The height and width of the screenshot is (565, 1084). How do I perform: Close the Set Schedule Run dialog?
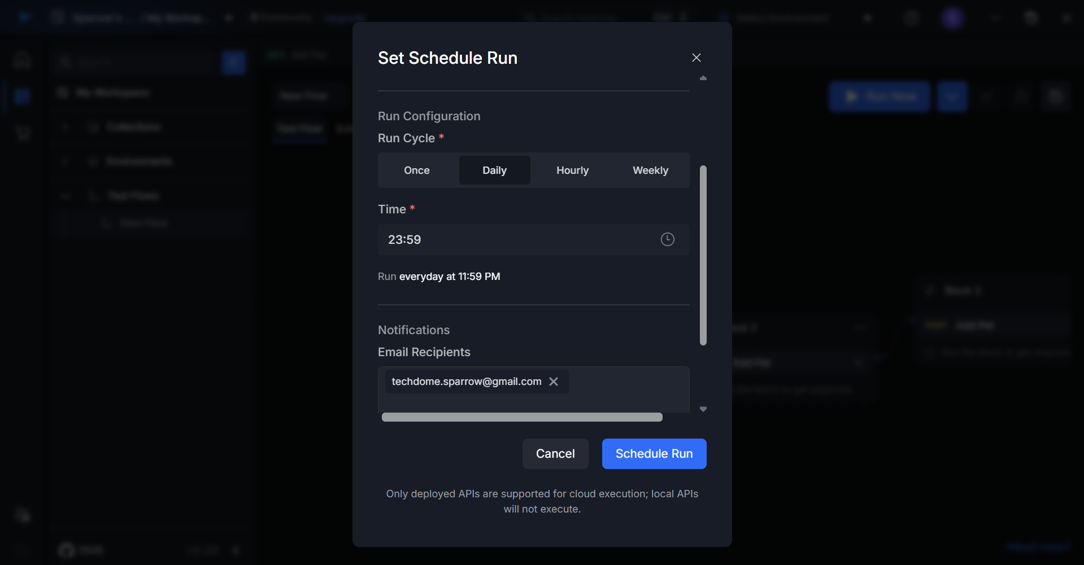(696, 58)
